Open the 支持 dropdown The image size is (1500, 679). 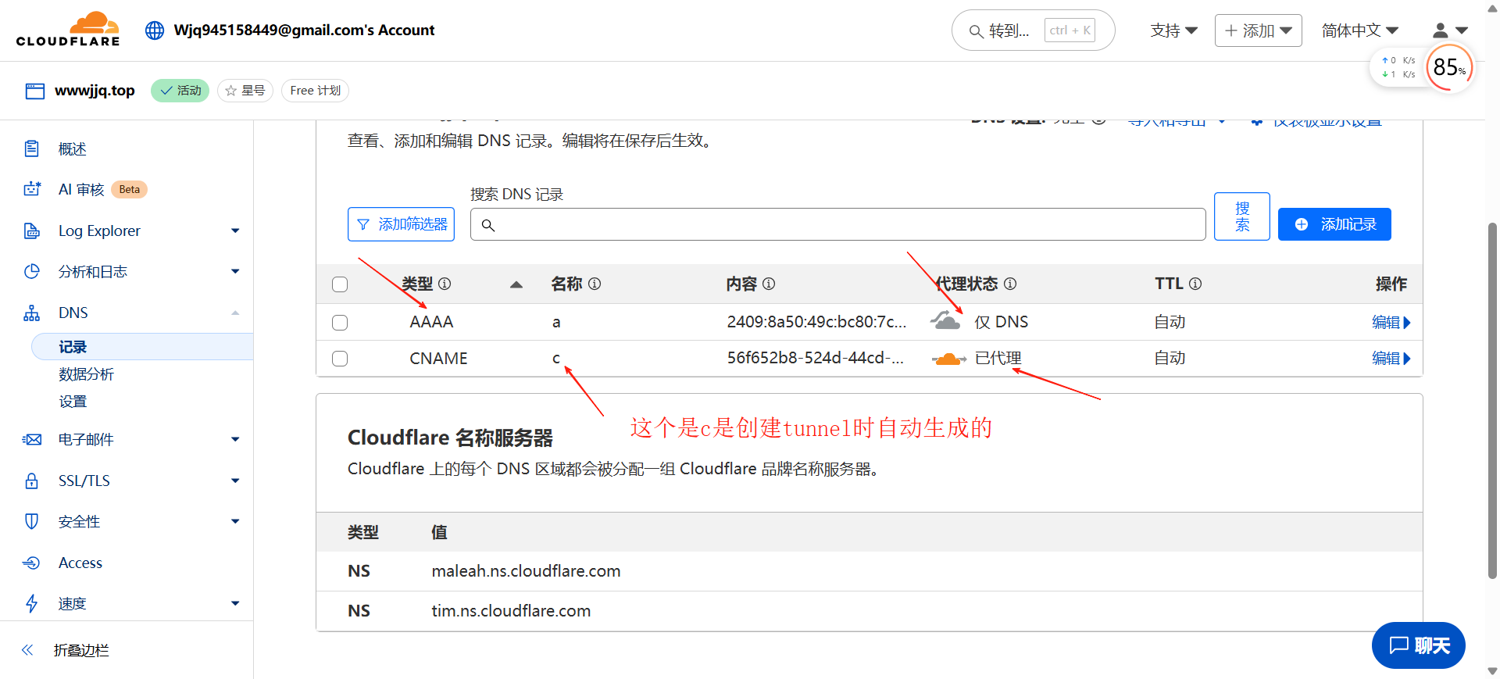click(x=1174, y=30)
